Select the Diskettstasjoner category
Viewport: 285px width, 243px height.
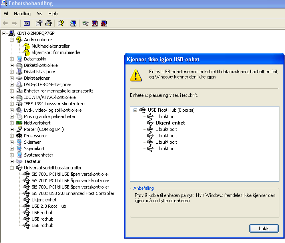[x=40, y=72]
